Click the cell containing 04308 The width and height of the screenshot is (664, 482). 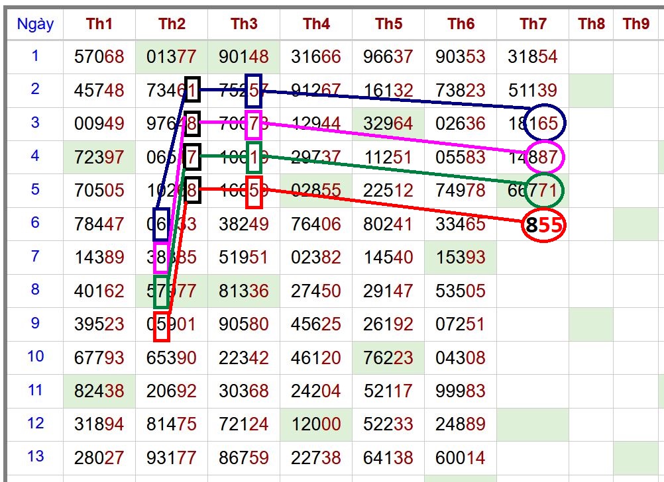[x=461, y=358]
